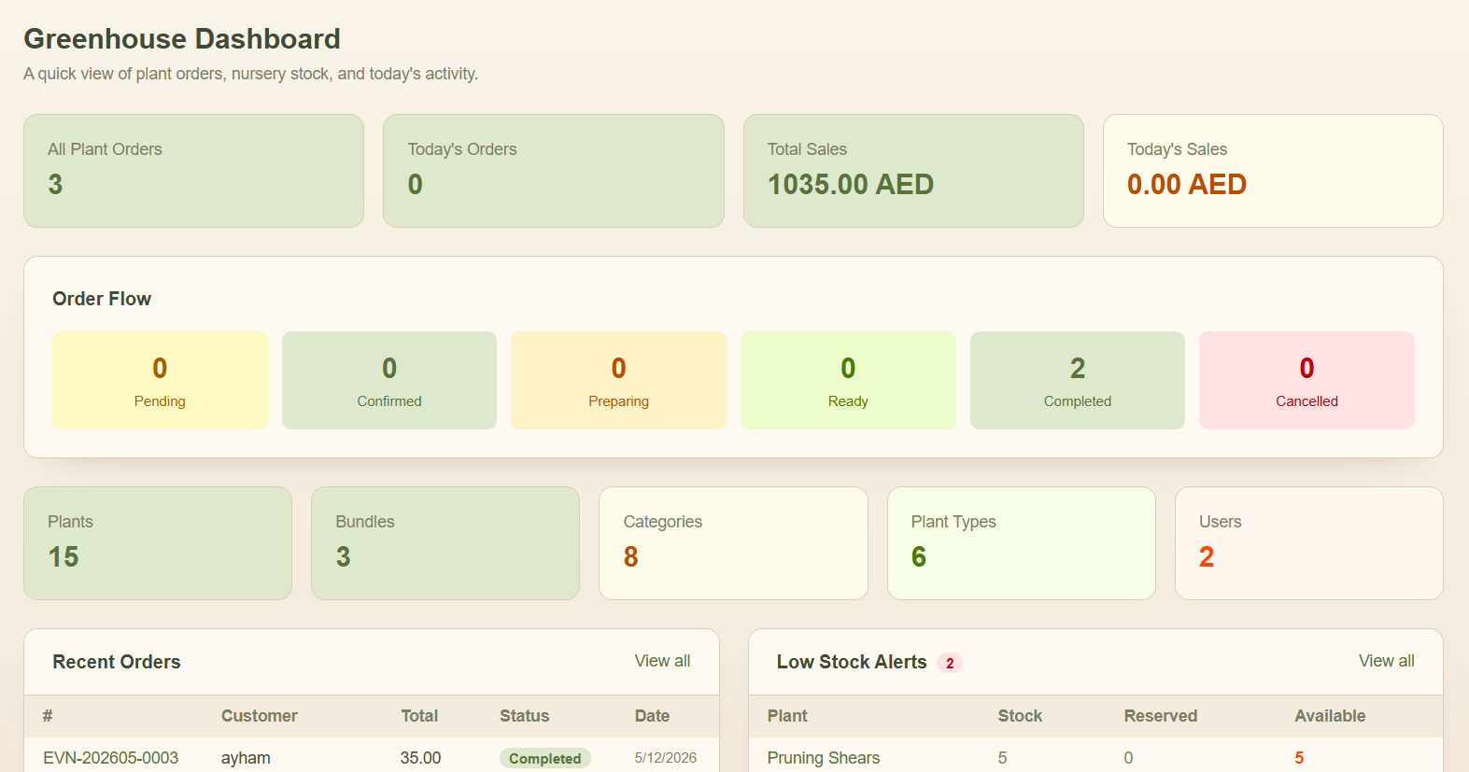Click the Cancelled order flow tile

[x=1307, y=380]
